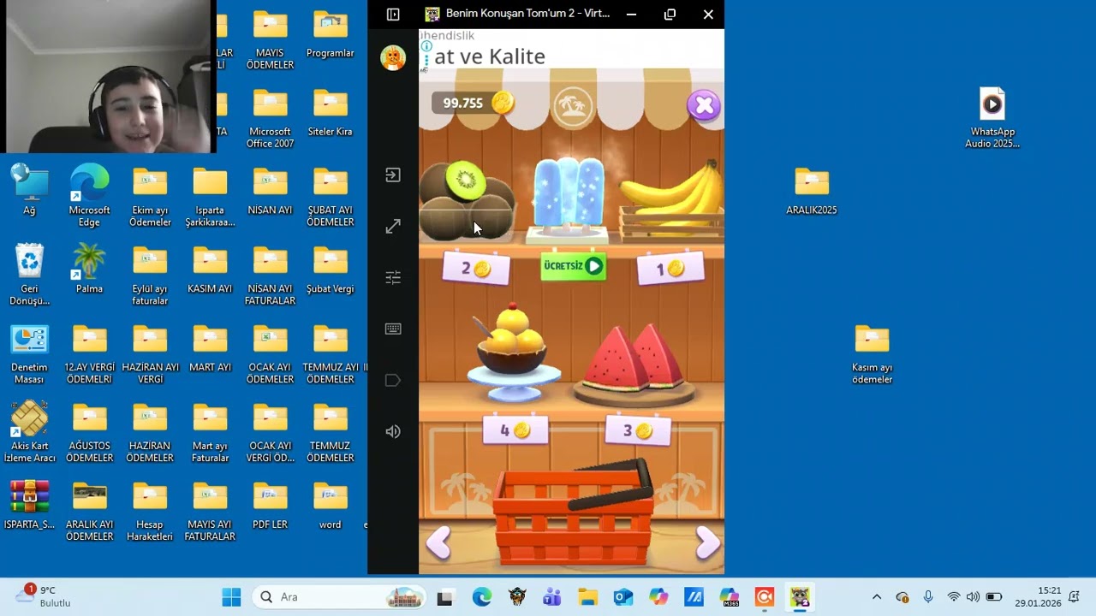
Task: Go to previous shop page with left arrow
Action: point(438,542)
